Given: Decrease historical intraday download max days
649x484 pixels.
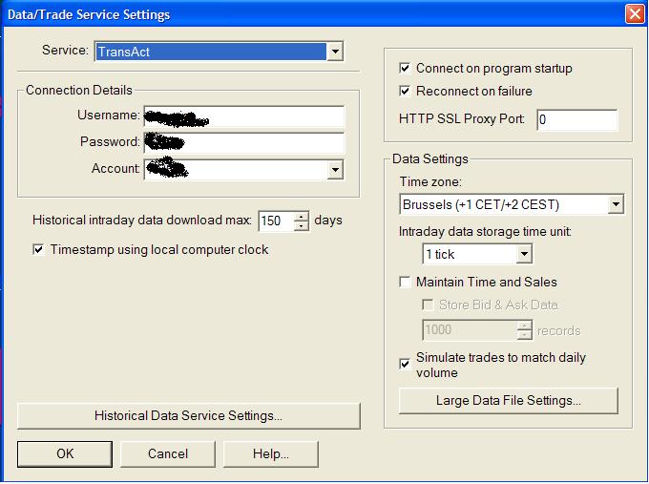Looking at the screenshot, I should click(302, 226).
